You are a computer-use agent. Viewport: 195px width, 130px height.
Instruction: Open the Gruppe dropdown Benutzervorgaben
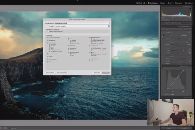click(82, 26)
